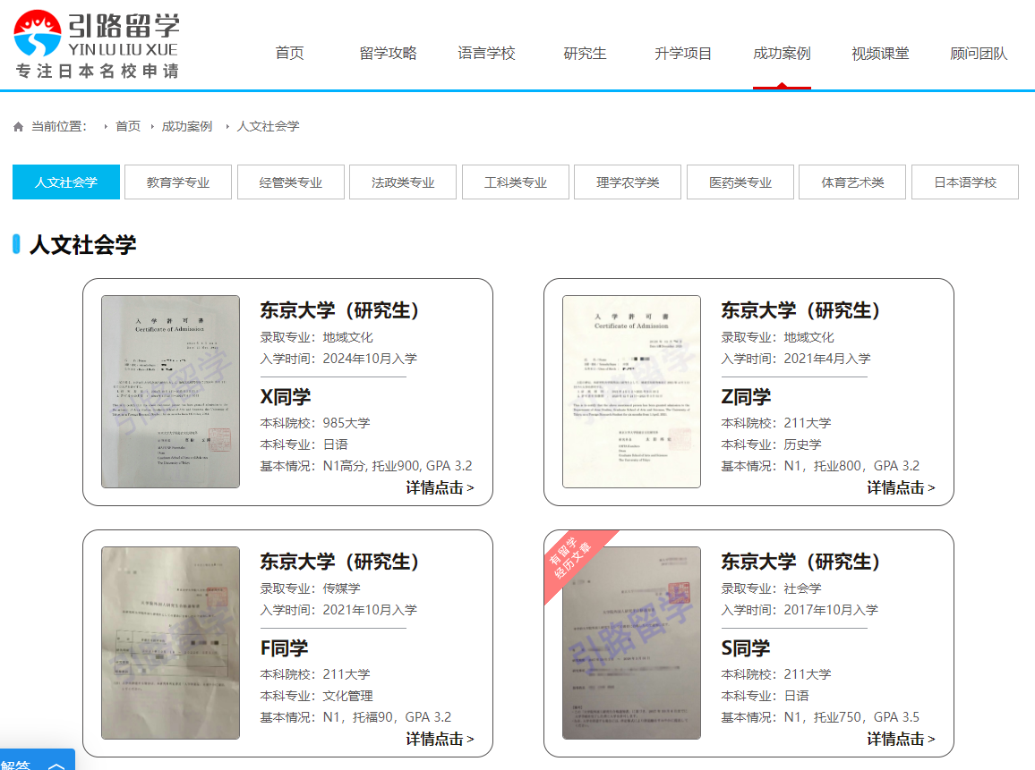Click the text 基本情况: N1, 托业750, GPA 3.5
1035x770 pixels.
pos(820,717)
